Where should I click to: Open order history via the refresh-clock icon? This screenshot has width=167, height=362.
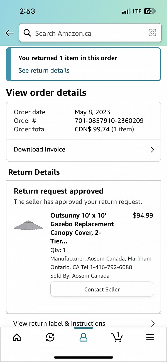pyautogui.click(x=50, y=337)
